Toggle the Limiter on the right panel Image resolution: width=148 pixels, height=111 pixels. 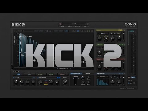click(132, 31)
